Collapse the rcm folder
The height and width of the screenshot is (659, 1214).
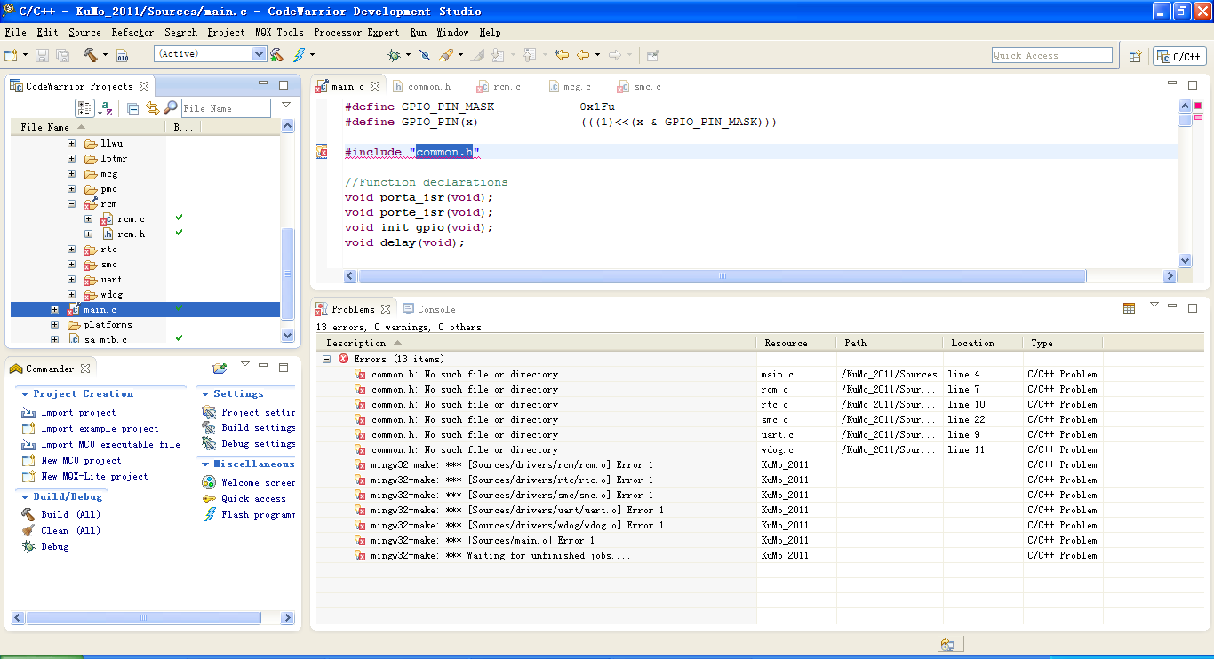71,204
